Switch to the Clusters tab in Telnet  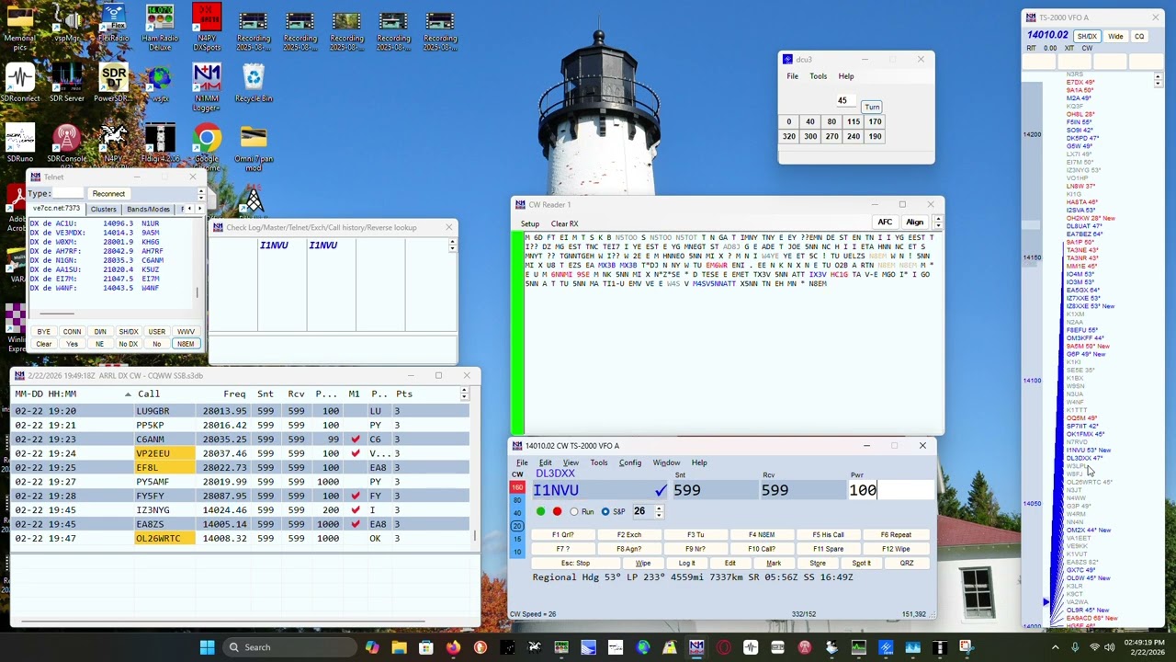pos(103,209)
